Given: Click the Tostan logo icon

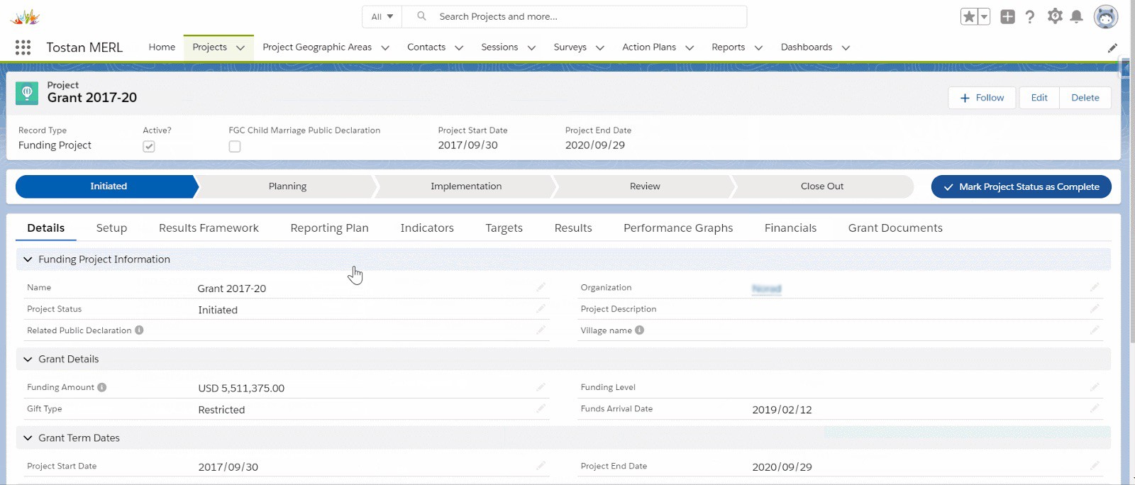Looking at the screenshot, I should pyautogui.click(x=26, y=16).
